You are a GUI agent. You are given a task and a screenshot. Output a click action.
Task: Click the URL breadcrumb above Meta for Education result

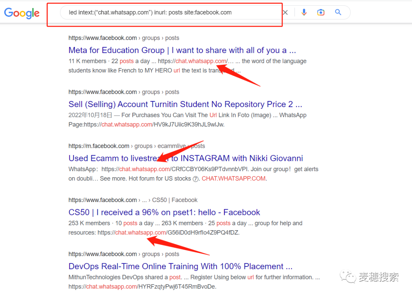click(x=124, y=38)
